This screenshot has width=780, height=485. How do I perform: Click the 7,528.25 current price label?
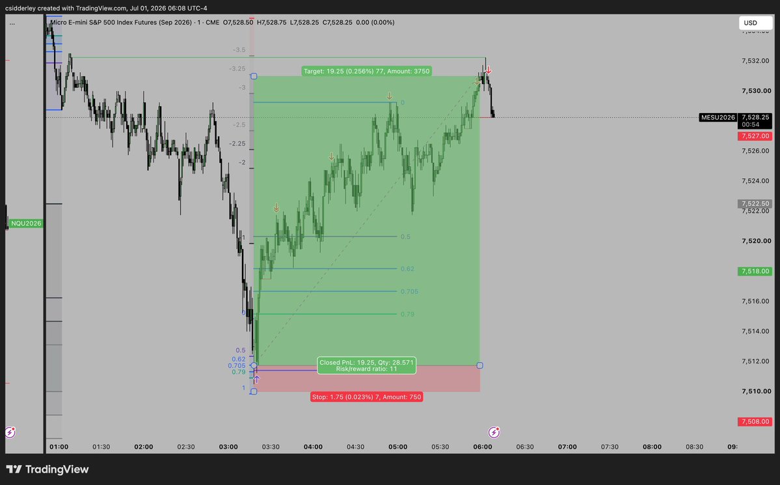(755, 117)
